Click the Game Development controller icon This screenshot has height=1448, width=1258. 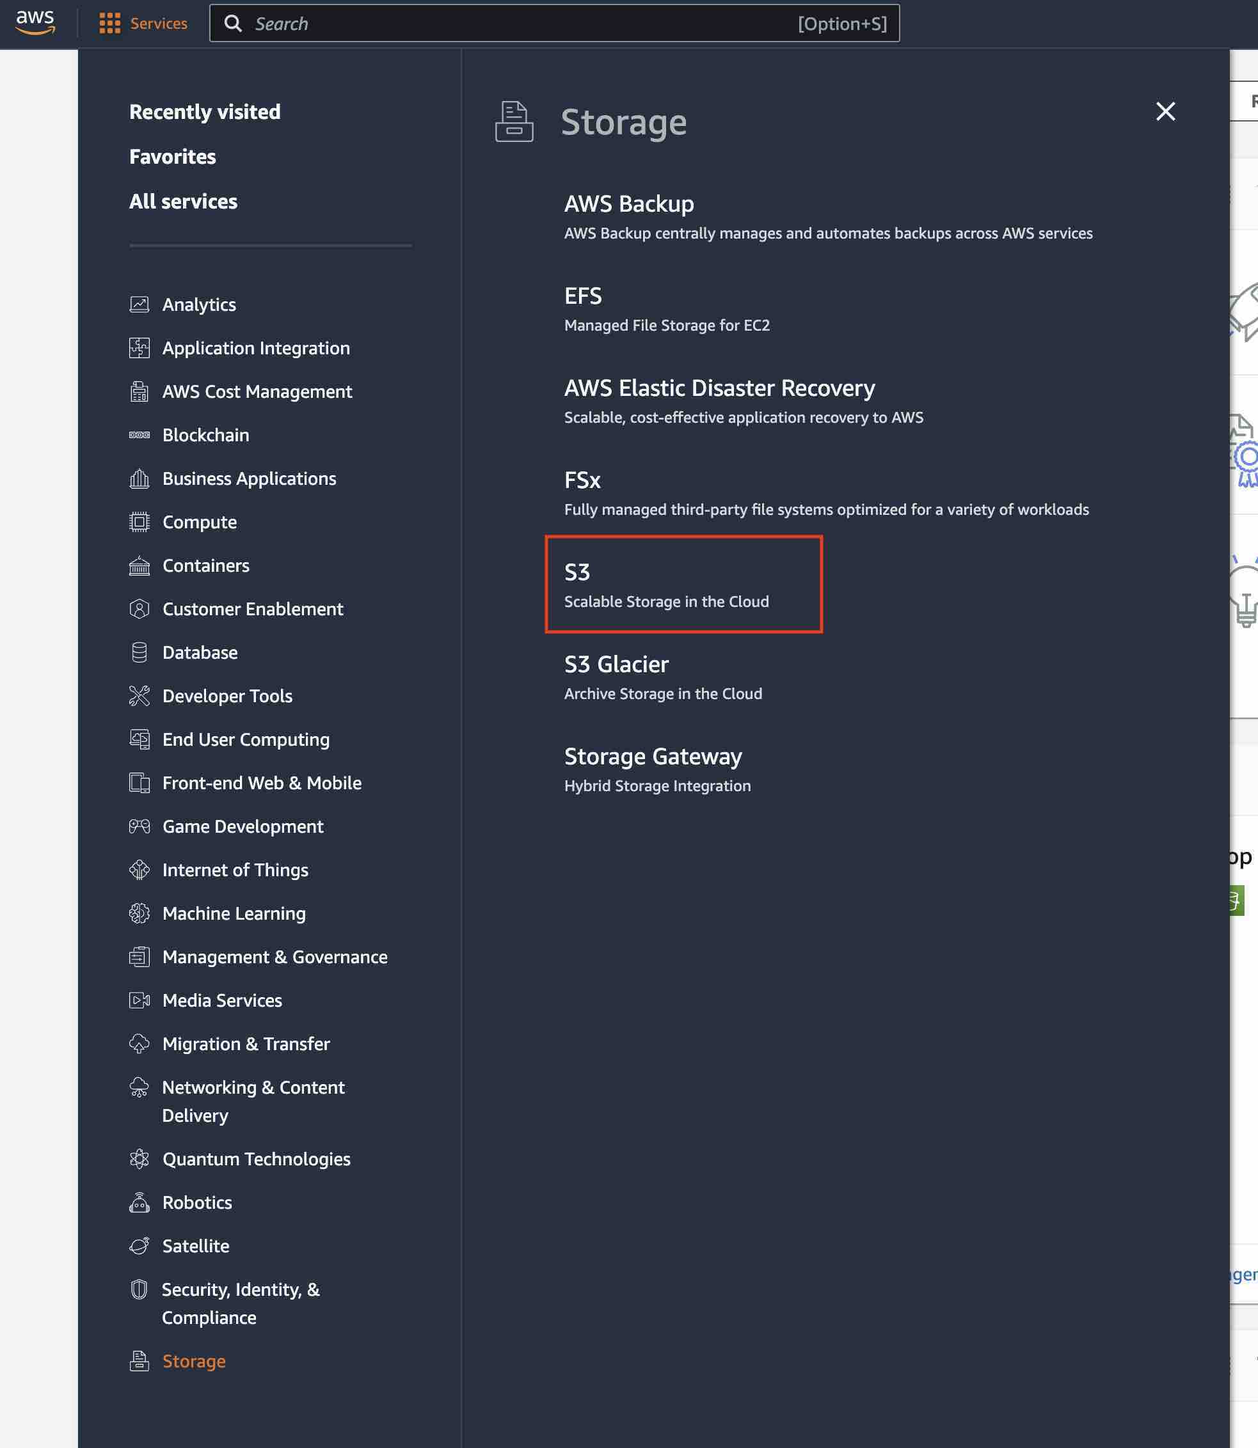point(139,826)
